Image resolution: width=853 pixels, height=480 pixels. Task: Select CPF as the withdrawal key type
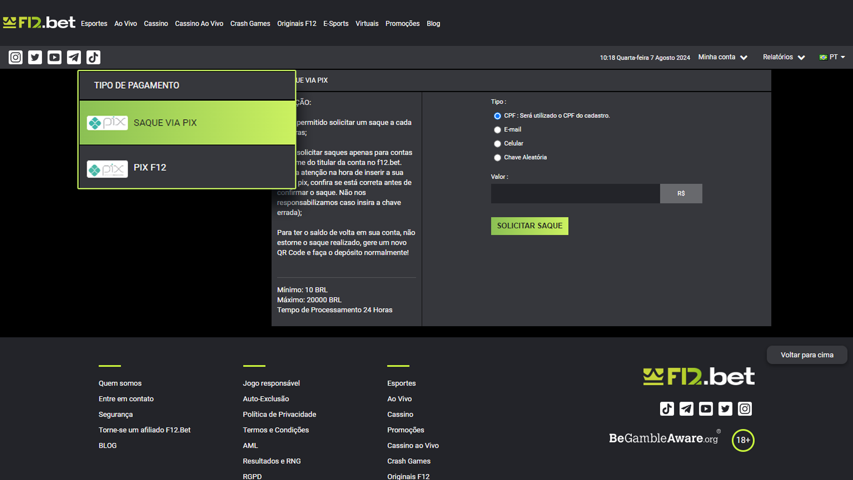click(x=497, y=116)
